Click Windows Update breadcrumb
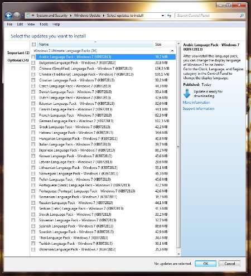The width and height of the screenshot is (251, 276). pos(87,16)
